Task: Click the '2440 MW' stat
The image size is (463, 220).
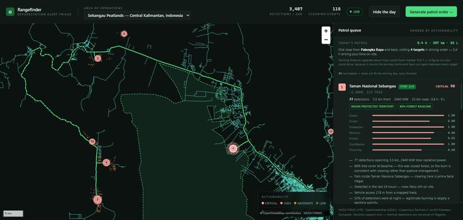Action: tap(402, 99)
